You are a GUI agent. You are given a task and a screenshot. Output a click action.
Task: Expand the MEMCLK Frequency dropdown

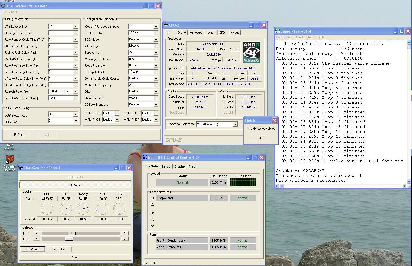click(x=156, y=85)
